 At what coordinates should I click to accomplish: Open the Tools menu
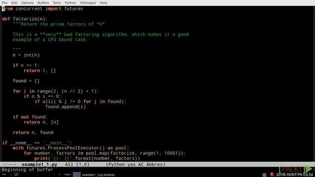point(57,3)
